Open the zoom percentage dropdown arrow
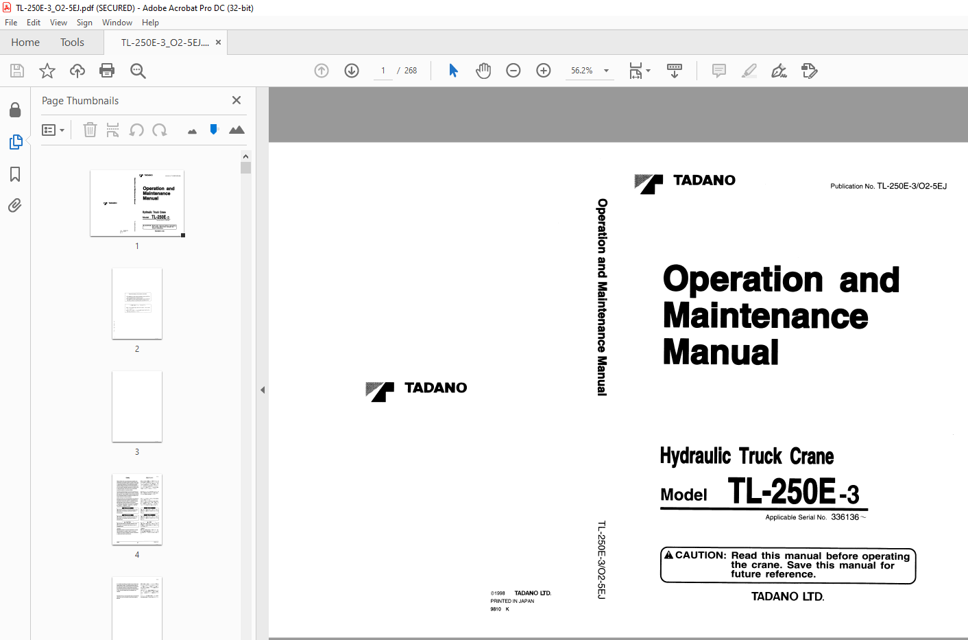 (606, 71)
